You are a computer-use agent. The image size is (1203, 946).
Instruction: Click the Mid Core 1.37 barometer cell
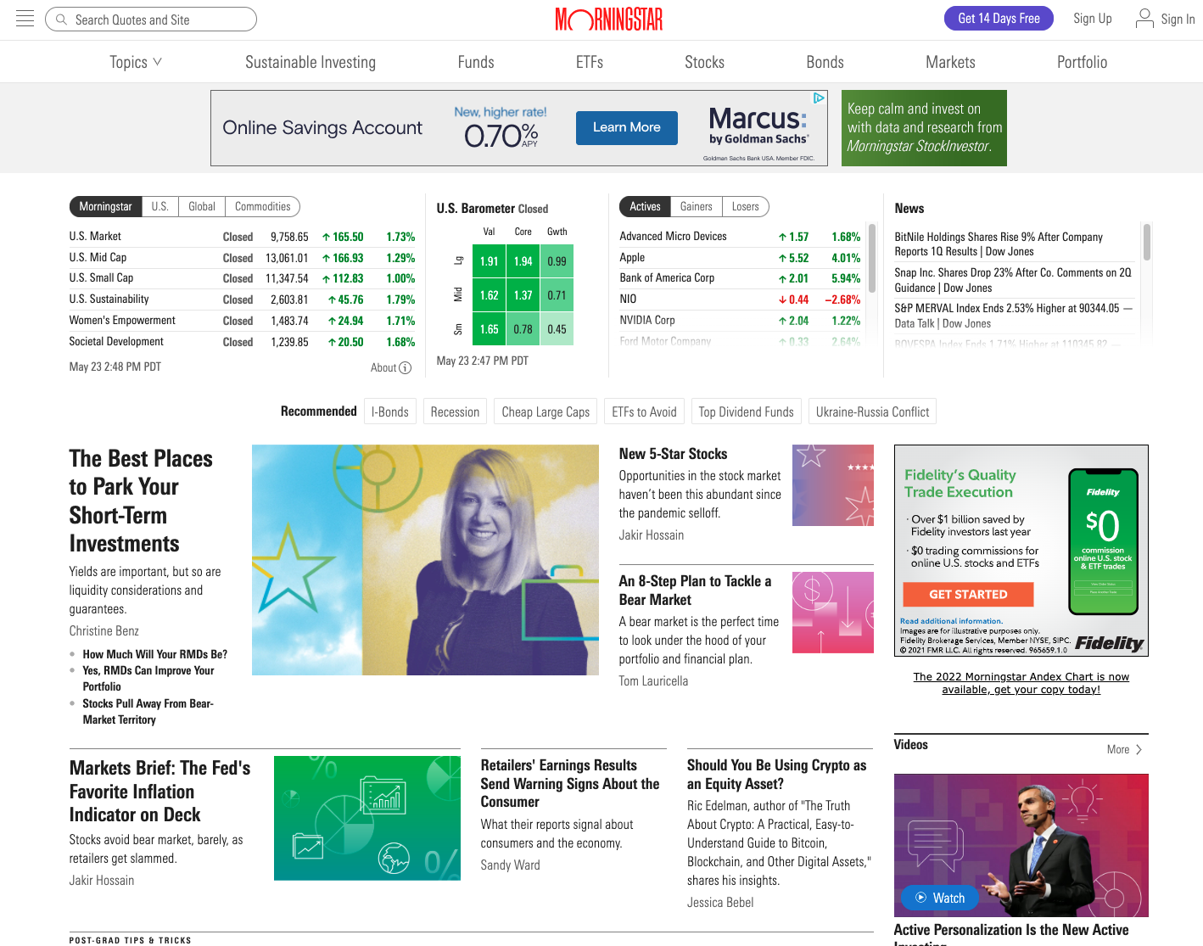[x=523, y=295]
